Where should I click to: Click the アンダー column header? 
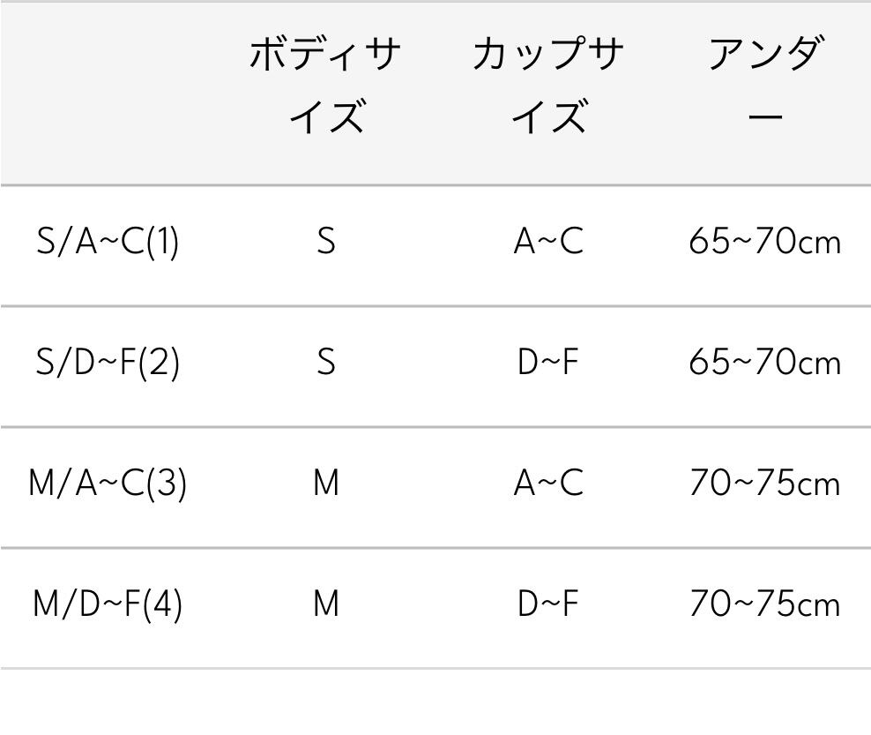point(765,85)
